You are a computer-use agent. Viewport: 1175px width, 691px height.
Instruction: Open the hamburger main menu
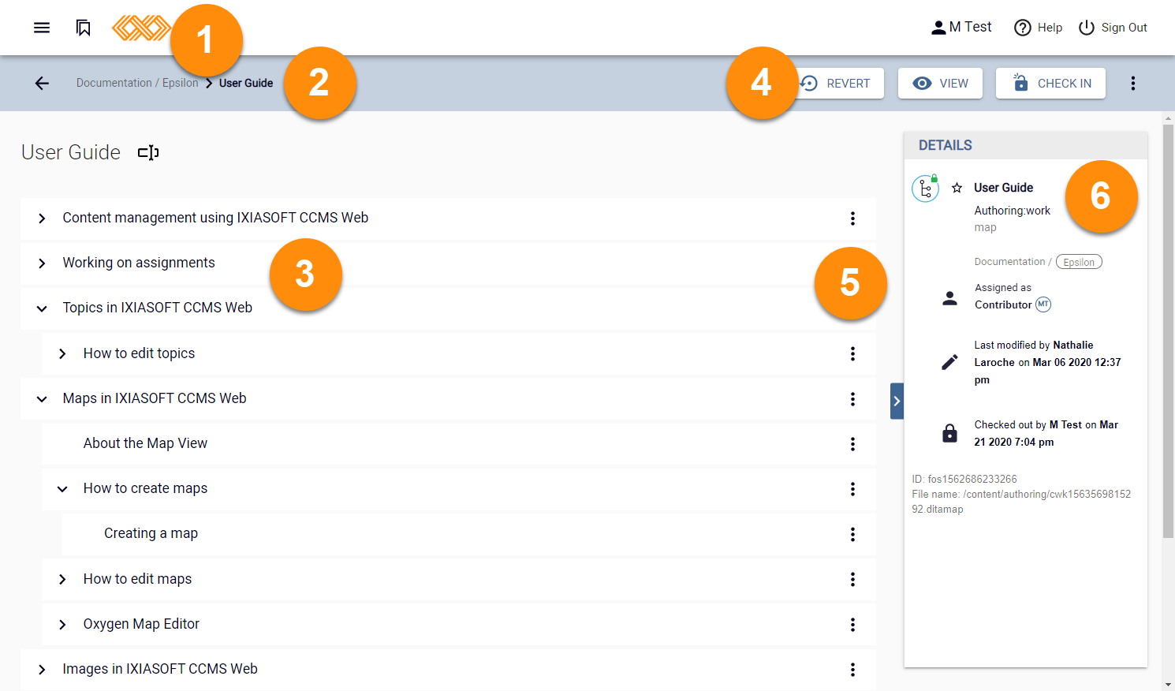pos(42,28)
